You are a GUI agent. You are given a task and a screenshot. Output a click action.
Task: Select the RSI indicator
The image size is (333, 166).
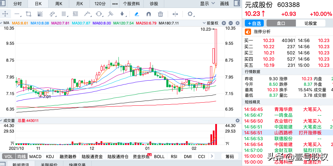coord(174,156)
